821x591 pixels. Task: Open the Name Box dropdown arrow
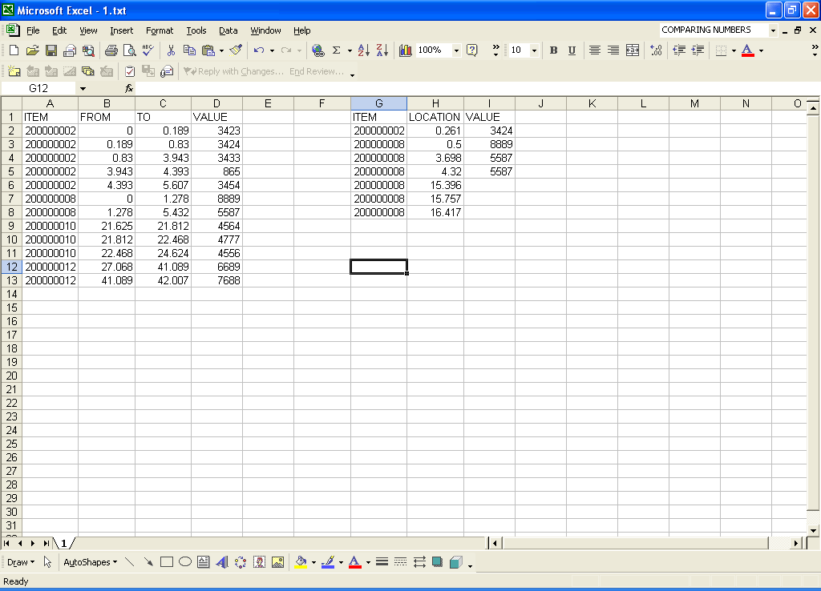[83, 88]
